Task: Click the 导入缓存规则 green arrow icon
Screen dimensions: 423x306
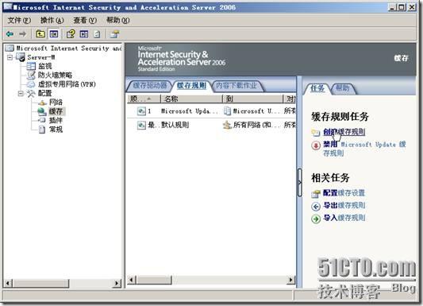Action: (316, 219)
